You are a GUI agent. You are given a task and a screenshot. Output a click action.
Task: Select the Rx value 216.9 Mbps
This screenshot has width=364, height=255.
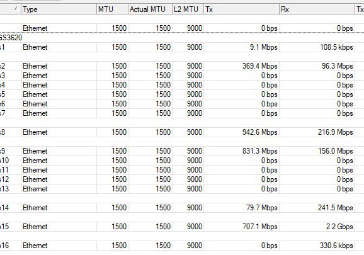[336, 132]
